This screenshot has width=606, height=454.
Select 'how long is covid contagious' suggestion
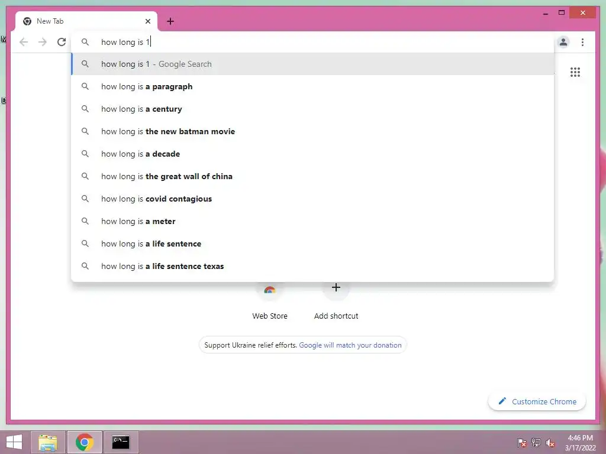312,199
